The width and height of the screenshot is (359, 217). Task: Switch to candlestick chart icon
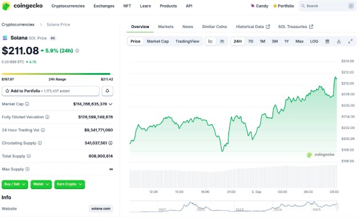222,41
